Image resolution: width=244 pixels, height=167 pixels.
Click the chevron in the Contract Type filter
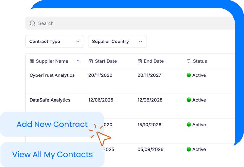(x=78, y=42)
